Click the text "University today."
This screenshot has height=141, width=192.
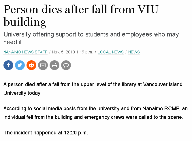click(x=22, y=93)
